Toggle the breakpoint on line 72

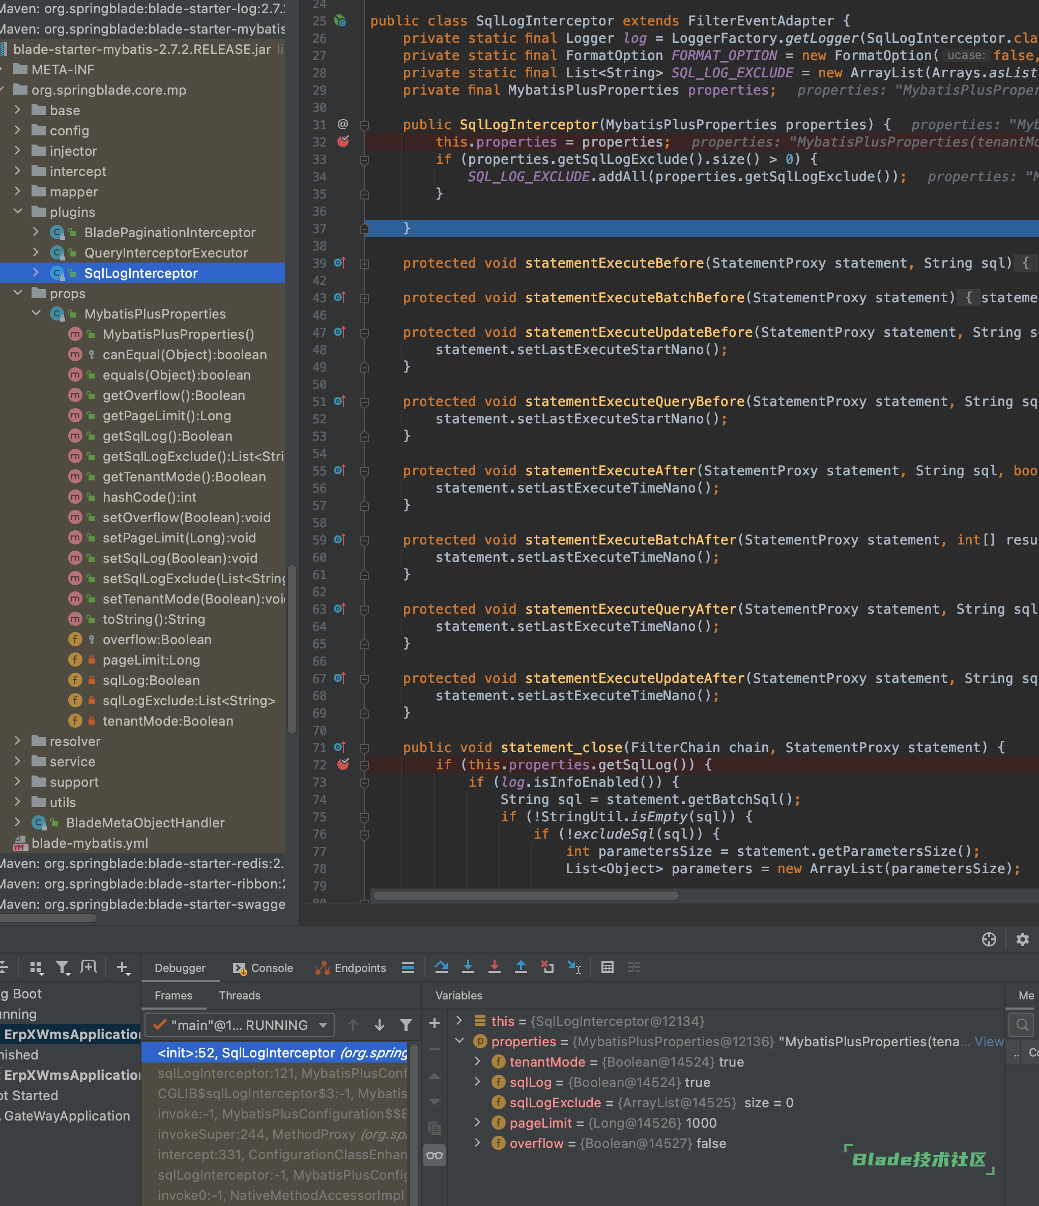coord(343,764)
